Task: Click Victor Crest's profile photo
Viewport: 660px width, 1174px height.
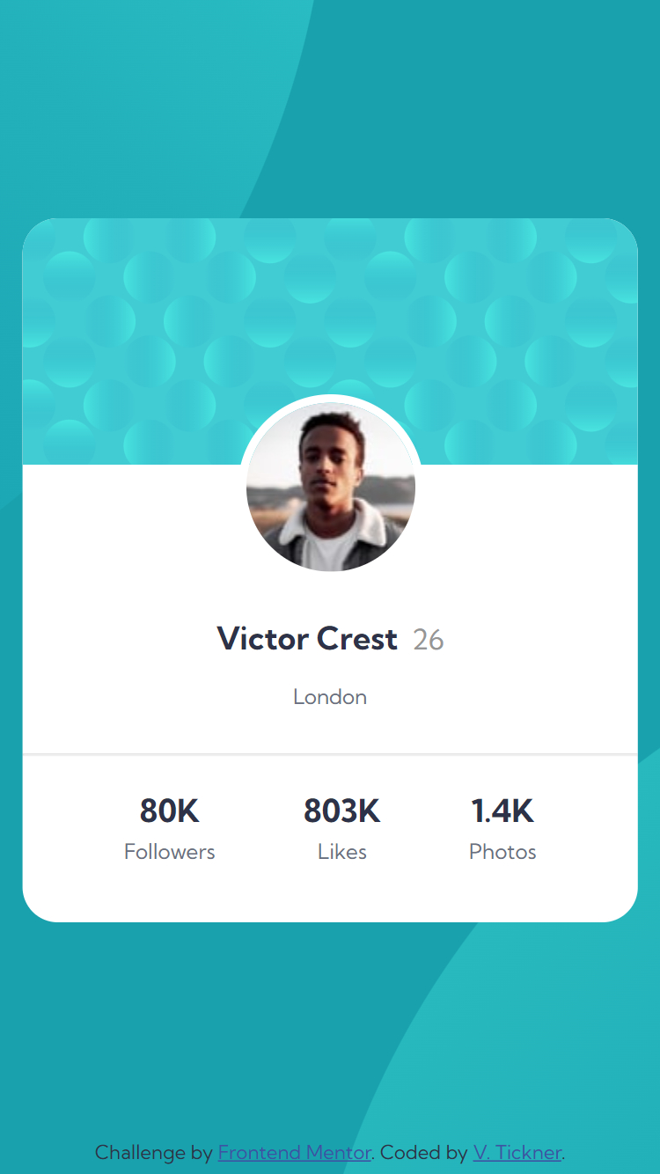Action: tap(331, 487)
